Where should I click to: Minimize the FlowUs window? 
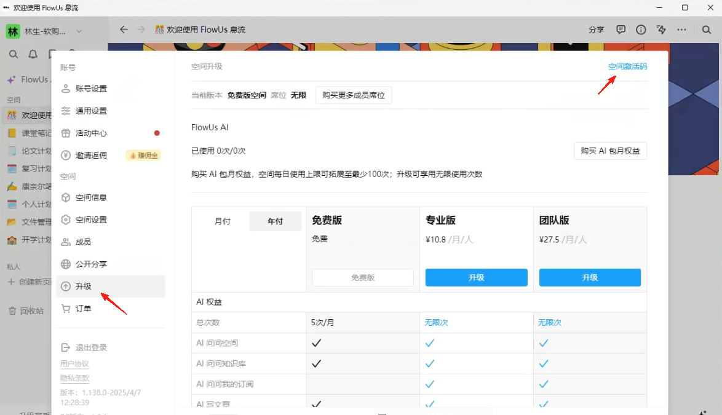(x=659, y=7)
